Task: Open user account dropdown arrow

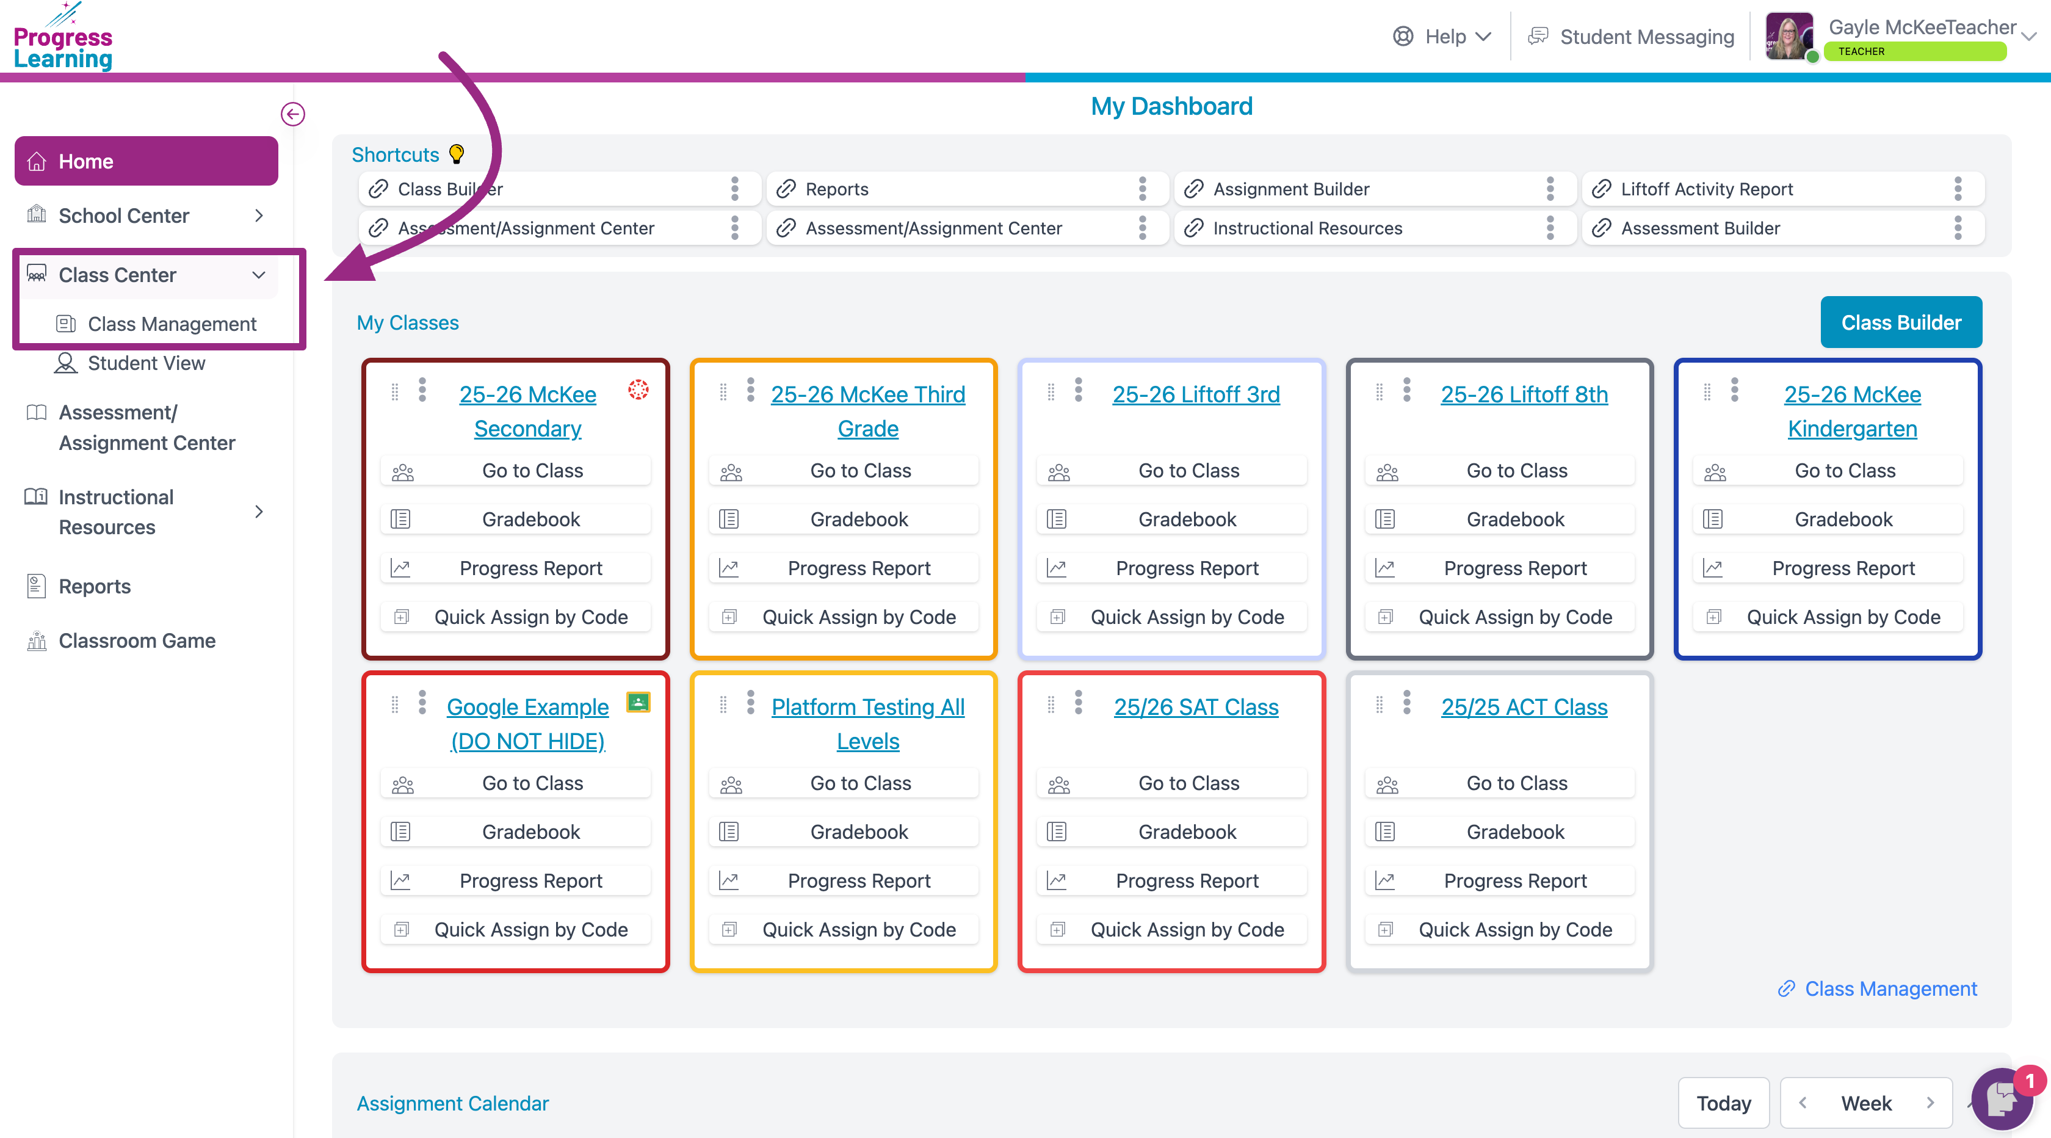Action: point(2028,36)
